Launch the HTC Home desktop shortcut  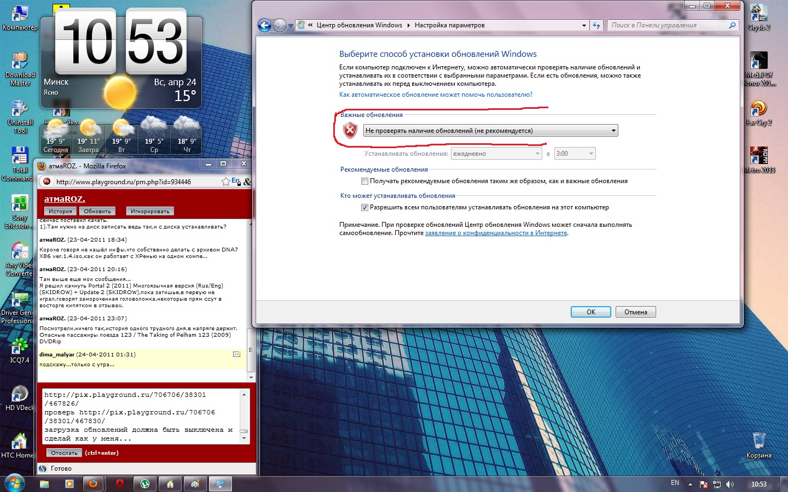click(x=18, y=446)
